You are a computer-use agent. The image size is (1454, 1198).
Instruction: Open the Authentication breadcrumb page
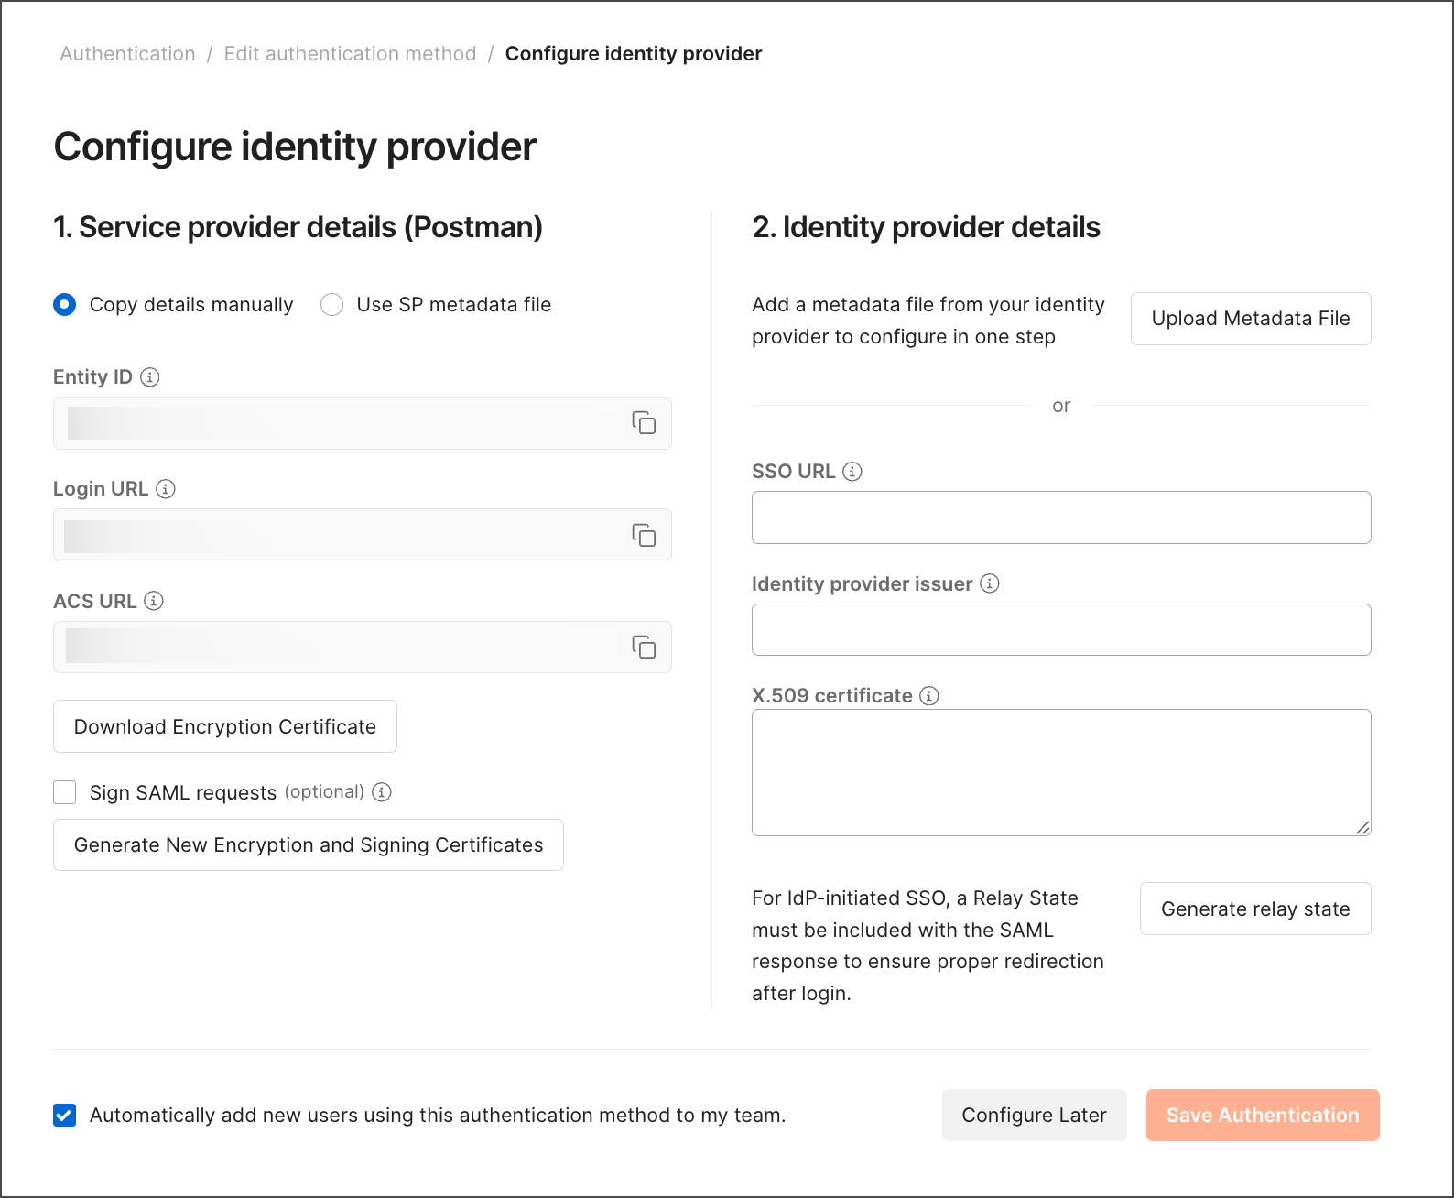click(x=127, y=53)
